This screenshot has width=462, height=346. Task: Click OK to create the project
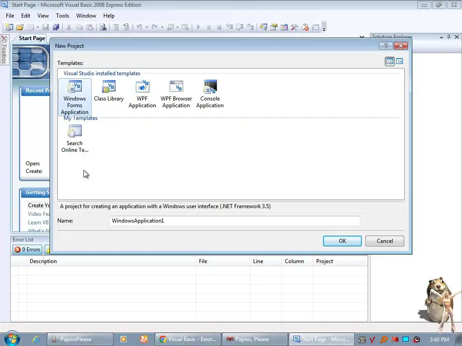click(x=342, y=241)
